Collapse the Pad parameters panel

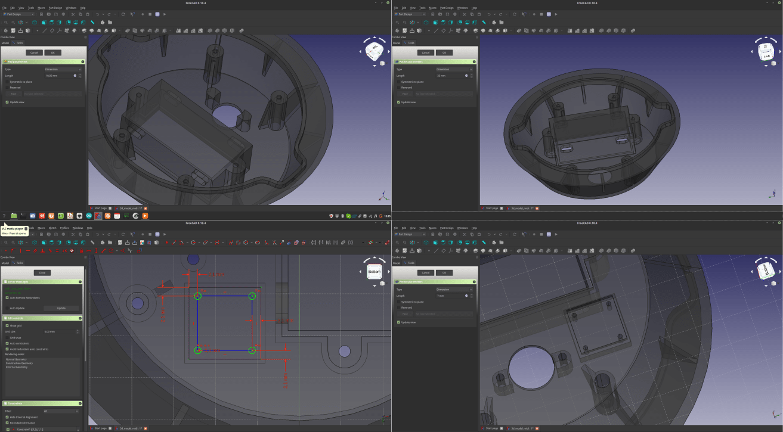(x=82, y=61)
